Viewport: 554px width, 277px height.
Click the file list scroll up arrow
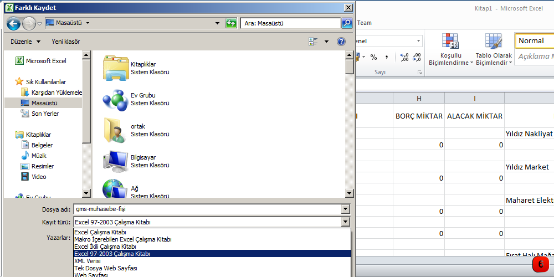click(350, 55)
